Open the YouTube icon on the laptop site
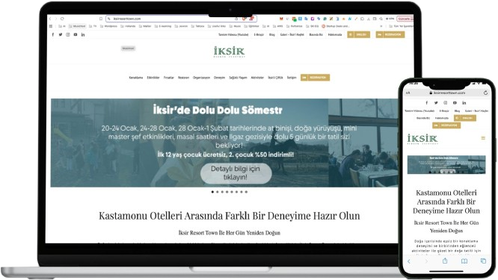498x280 pixels. click(76, 34)
